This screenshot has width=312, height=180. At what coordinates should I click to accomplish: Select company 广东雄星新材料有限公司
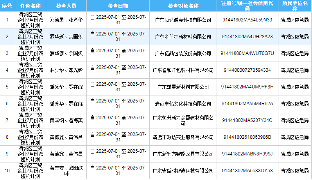(x=183, y=87)
